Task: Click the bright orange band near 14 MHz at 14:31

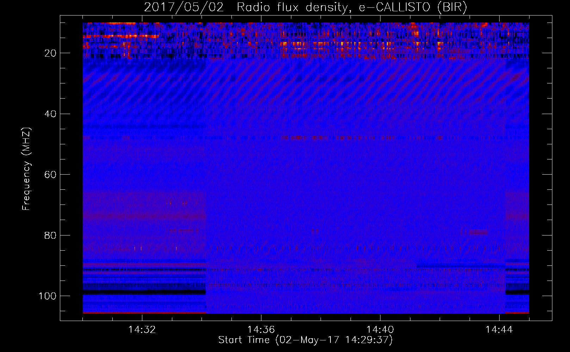Action: tap(121, 36)
